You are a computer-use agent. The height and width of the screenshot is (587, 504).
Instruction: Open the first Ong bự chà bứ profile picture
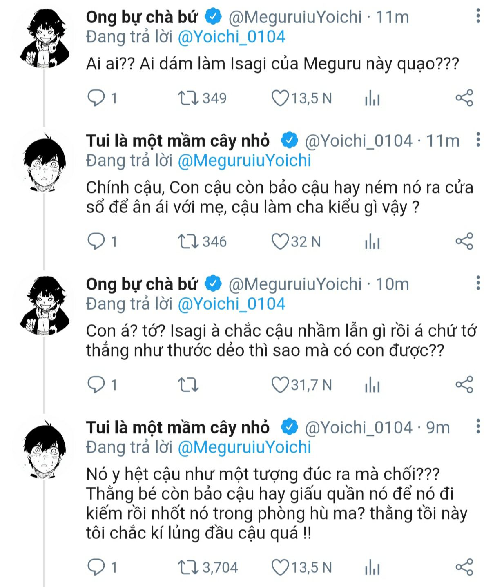(43, 40)
